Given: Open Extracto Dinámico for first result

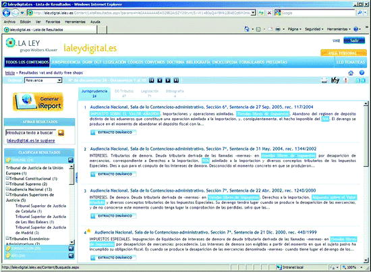Looking at the screenshot, I should (x=113, y=132).
